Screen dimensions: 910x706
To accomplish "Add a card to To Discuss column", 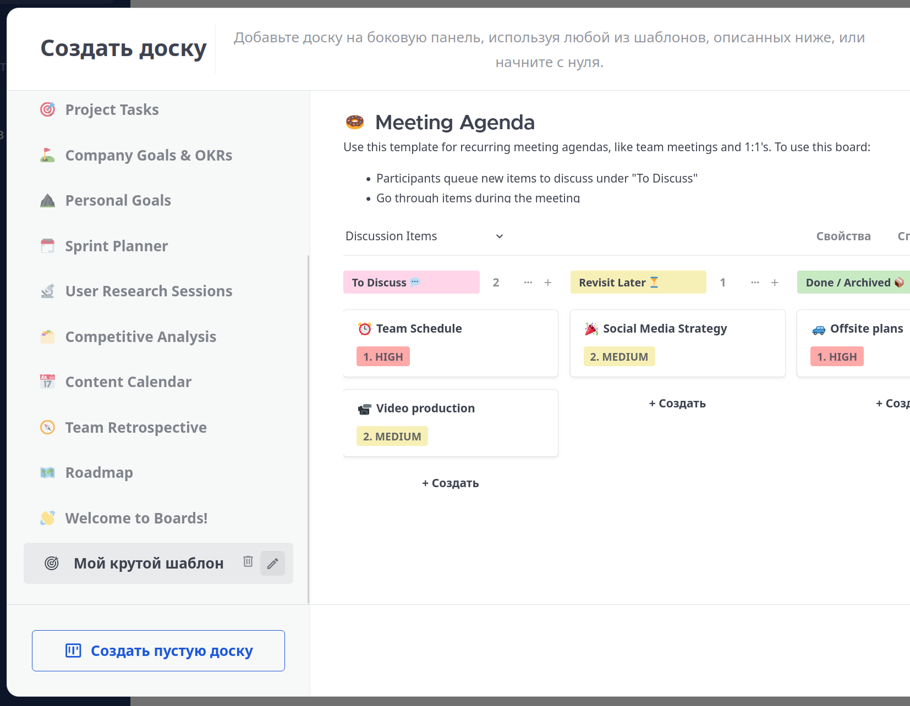I will pyautogui.click(x=548, y=283).
